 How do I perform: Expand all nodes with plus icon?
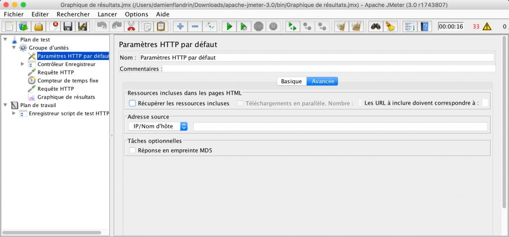[180, 26]
